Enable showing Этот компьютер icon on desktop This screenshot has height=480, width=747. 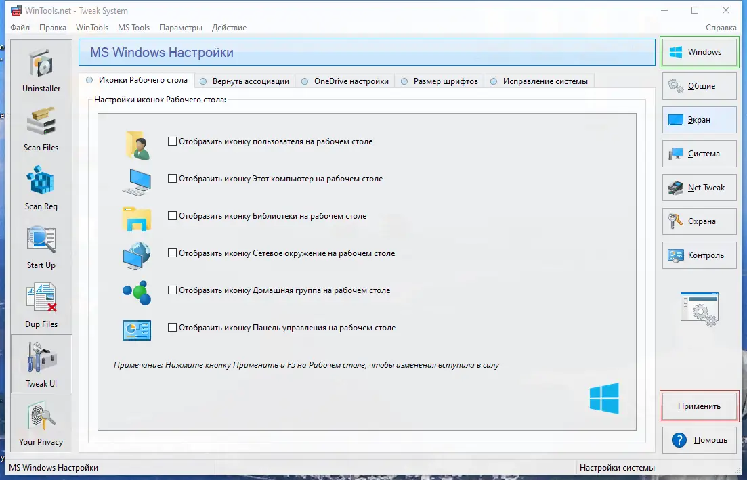point(173,179)
